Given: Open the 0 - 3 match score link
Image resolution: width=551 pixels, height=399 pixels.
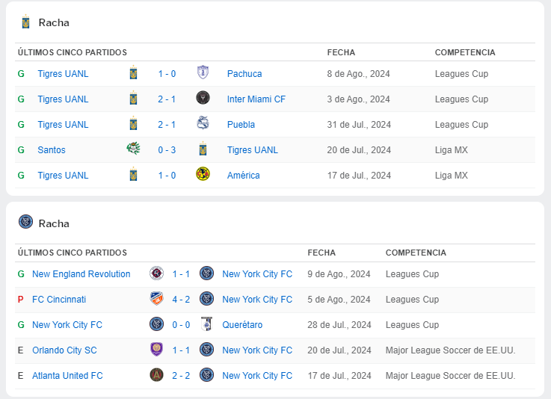Looking at the screenshot, I should 167,150.
